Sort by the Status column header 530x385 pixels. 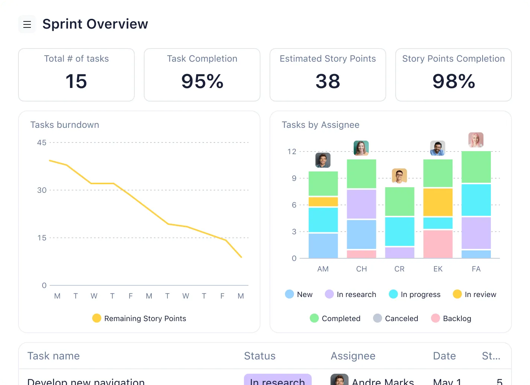tap(260, 356)
